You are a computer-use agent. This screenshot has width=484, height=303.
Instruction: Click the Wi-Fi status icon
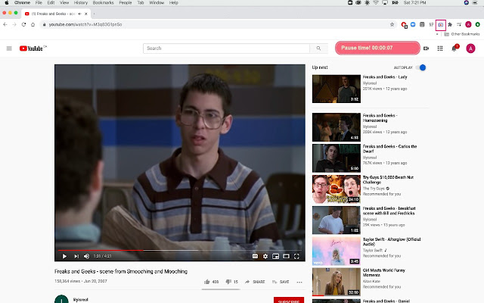376,2
